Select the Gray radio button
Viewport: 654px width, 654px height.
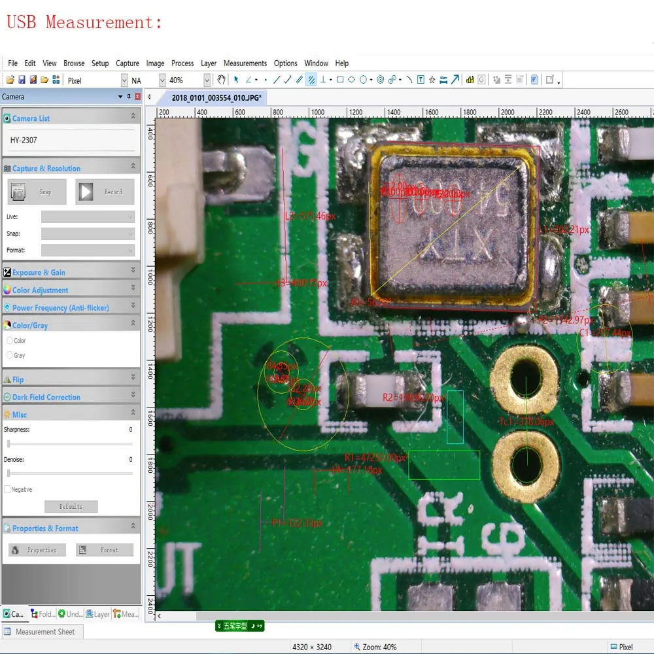tap(10, 356)
